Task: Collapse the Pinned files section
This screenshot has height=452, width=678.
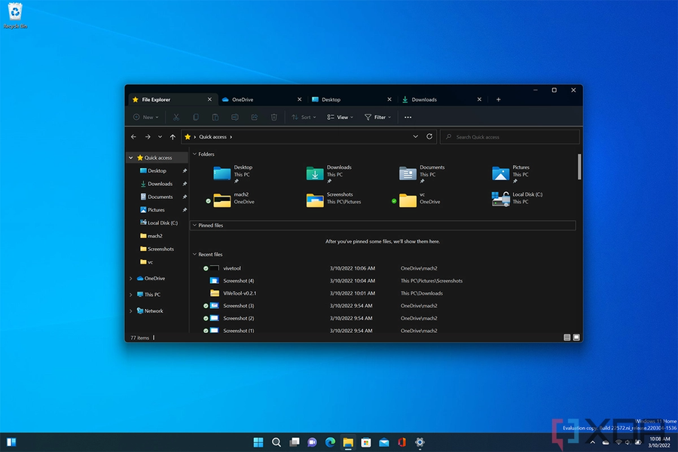Action: click(194, 225)
